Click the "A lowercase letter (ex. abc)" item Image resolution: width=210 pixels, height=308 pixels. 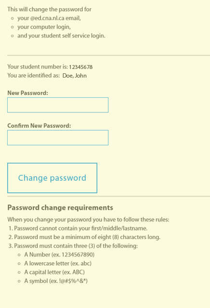[58, 263]
